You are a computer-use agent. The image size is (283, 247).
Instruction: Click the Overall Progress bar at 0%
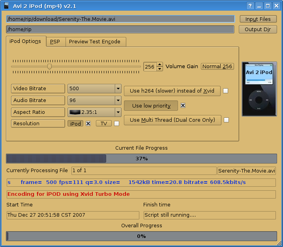(141, 236)
